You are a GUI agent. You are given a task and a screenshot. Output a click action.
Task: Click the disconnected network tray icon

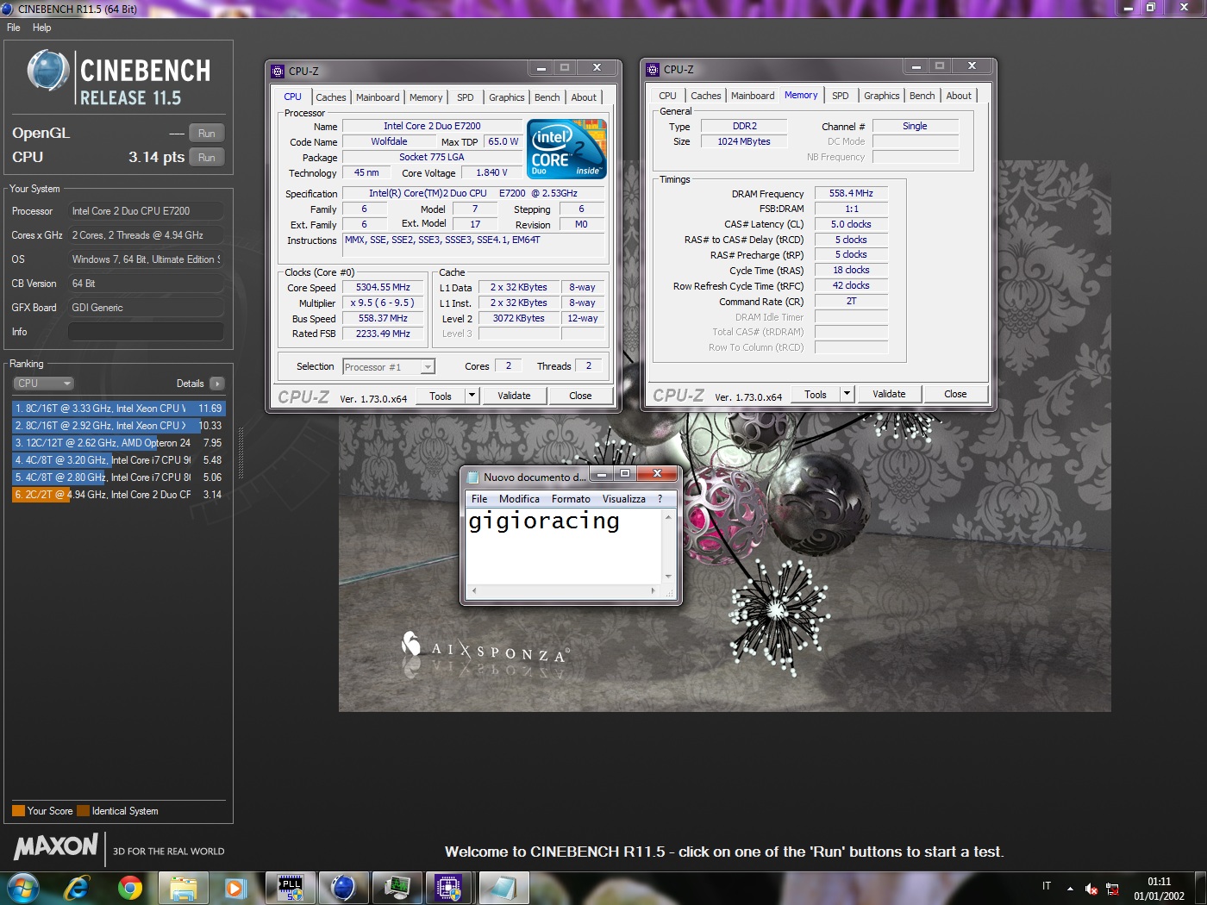1112,889
